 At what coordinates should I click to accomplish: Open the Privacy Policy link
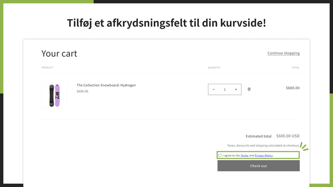coord(264,155)
